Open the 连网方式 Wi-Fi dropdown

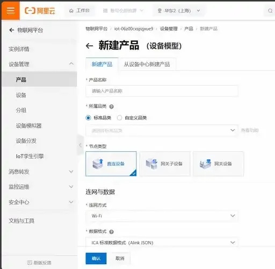pyautogui.click(x=162, y=216)
